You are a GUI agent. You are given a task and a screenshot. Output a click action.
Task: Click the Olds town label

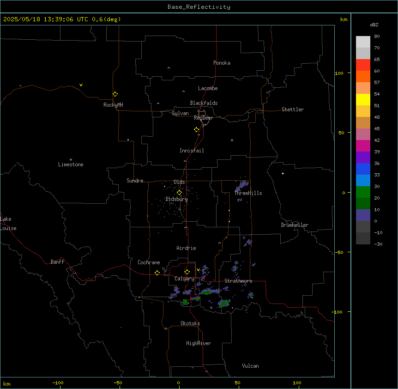179,182
